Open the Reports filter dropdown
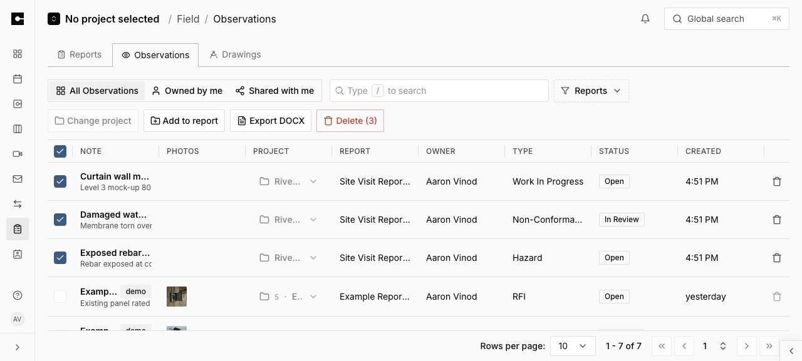802x361 pixels. (591, 91)
